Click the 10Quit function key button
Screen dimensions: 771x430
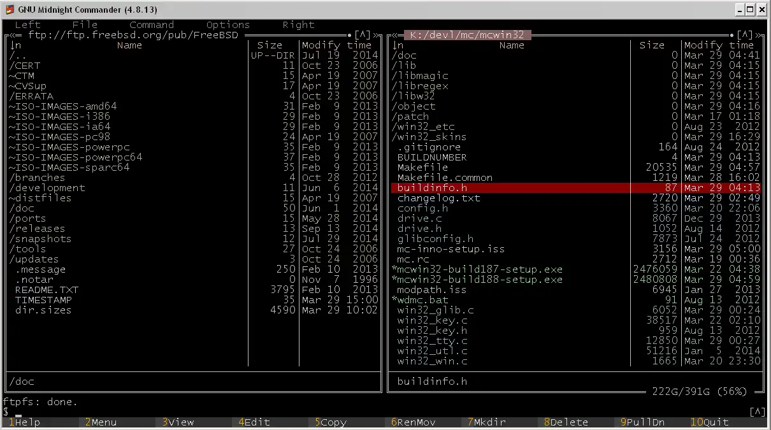pyautogui.click(x=709, y=422)
